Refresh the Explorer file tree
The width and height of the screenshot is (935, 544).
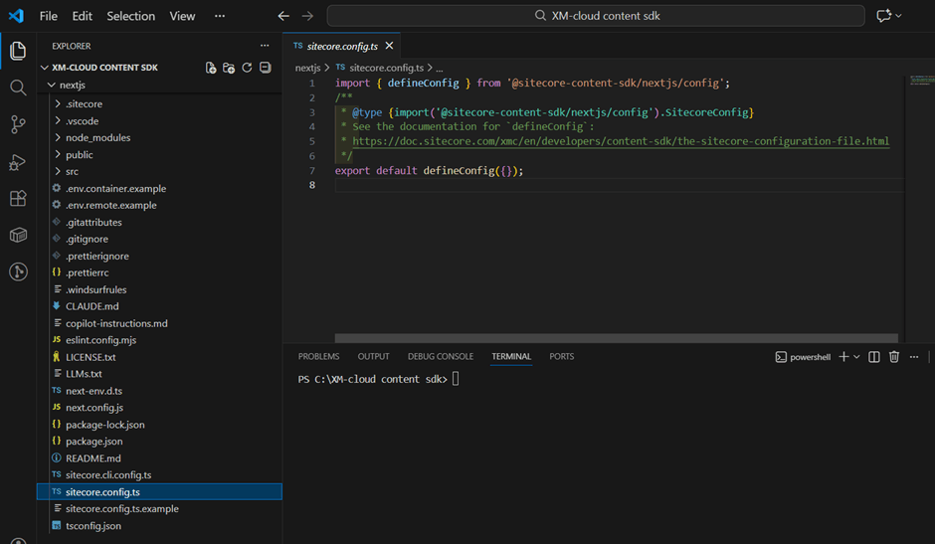click(247, 68)
